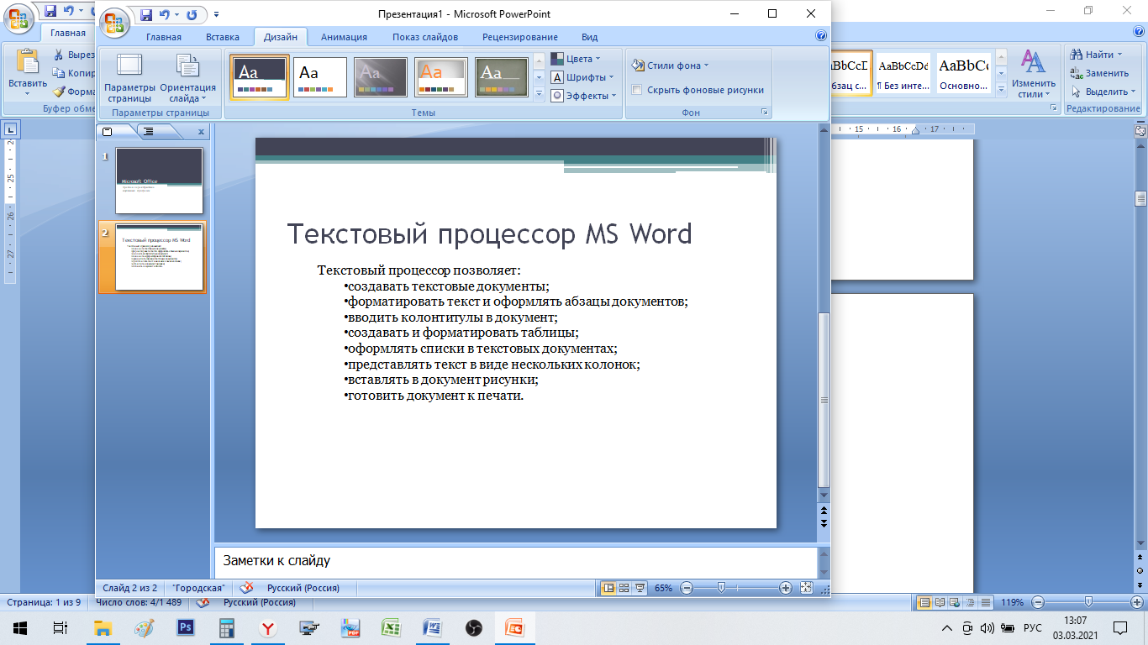
Task: Open Ориентация слайда dropdown
Action: click(x=188, y=79)
